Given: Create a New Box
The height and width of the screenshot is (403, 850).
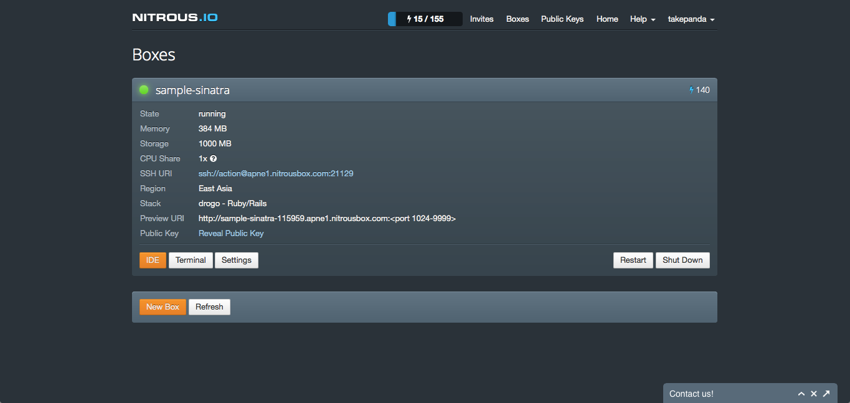Looking at the screenshot, I should coord(163,306).
